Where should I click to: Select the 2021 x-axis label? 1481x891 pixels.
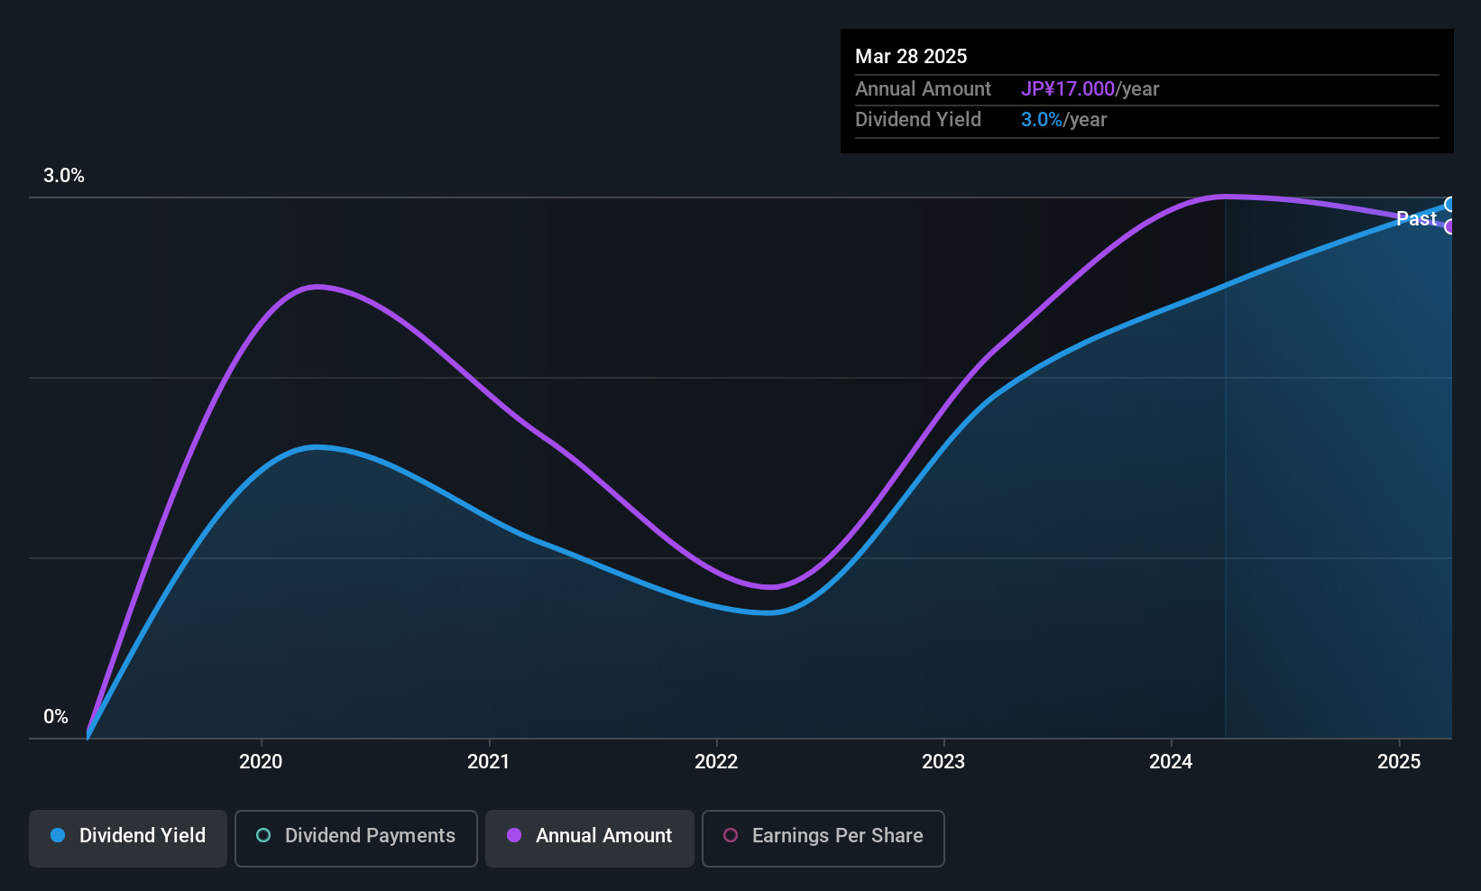pos(489,762)
